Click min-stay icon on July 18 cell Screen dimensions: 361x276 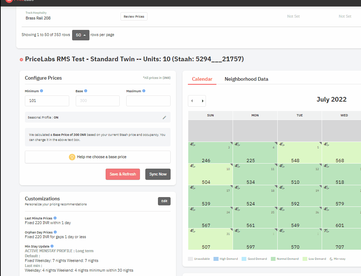(237, 187)
